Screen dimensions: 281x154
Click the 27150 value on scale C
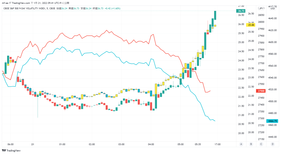[261, 139]
